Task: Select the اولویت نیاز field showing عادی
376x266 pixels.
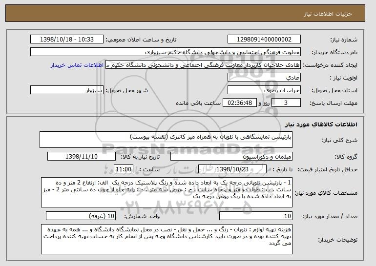Action: tap(264, 78)
